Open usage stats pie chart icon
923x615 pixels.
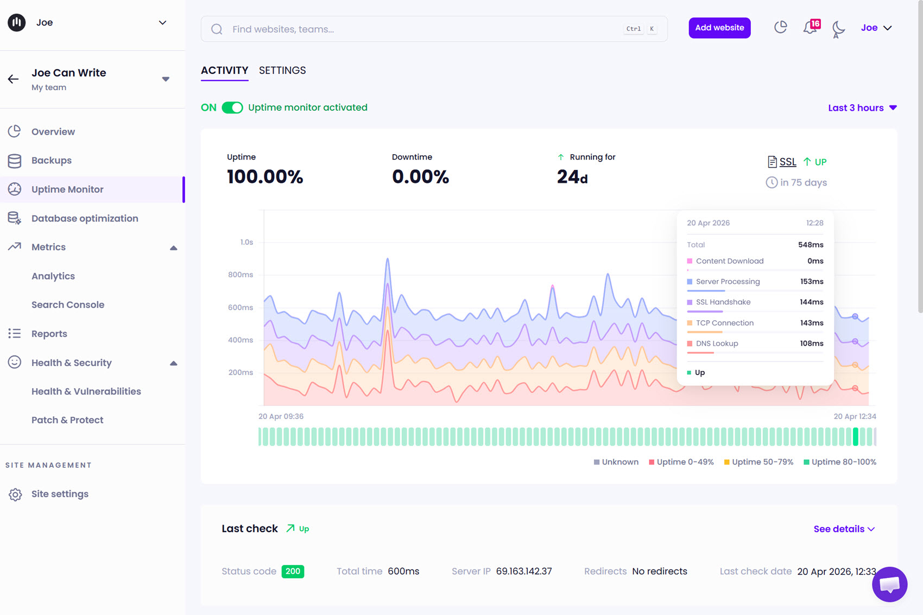click(x=780, y=27)
